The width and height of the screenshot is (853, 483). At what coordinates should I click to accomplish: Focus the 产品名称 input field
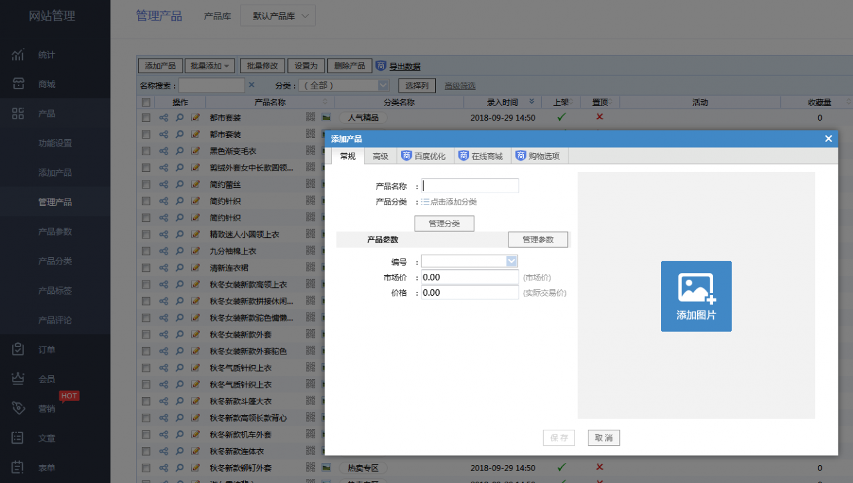[x=470, y=186]
